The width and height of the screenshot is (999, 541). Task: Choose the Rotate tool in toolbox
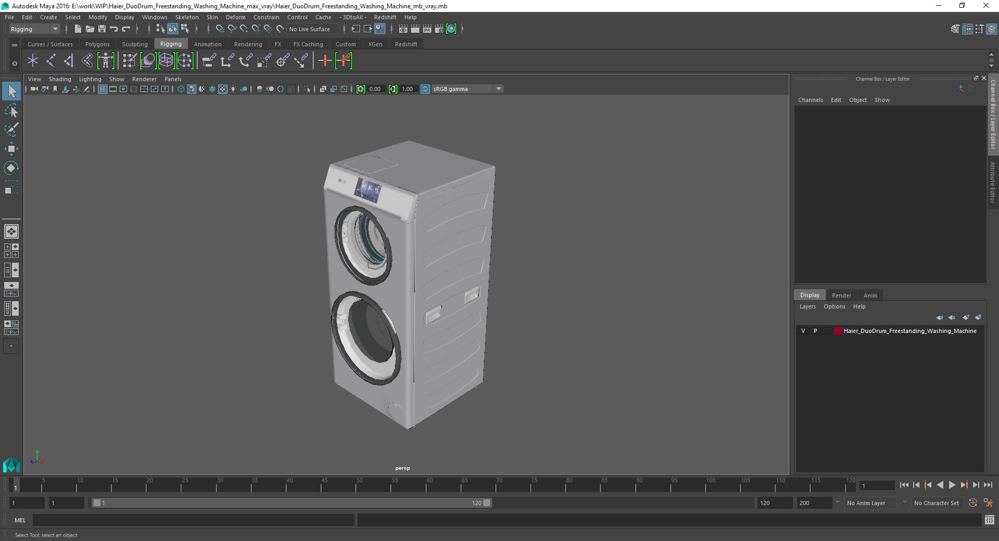click(11, 168)
